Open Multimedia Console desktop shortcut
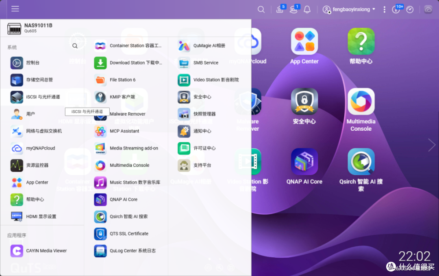The height and width of the screenshot is (276, 439). pyautogui.click(x=361, y=110)
